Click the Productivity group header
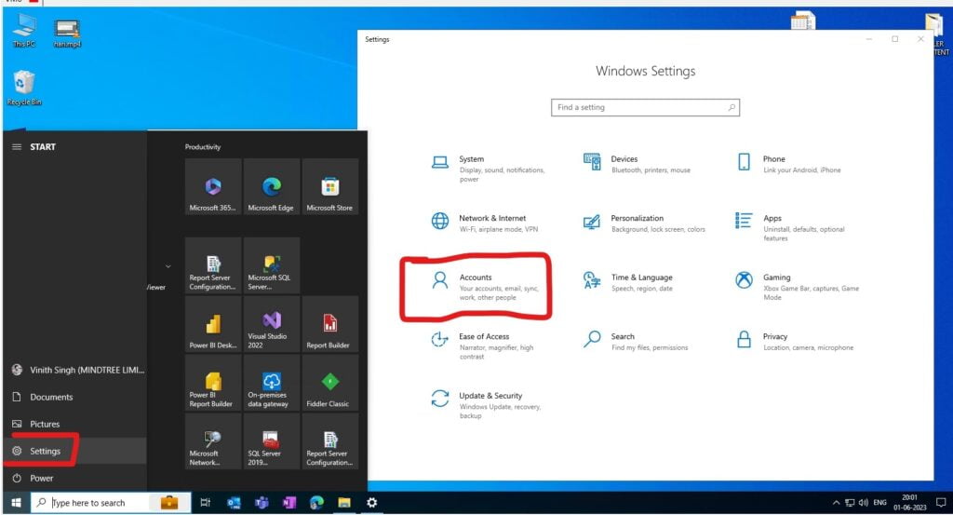 pyautogui.click(x=203, y=147)
